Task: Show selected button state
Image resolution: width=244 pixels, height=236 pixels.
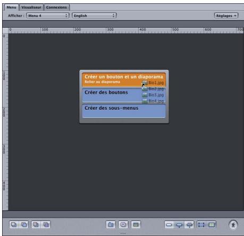Action: click(x=179, y=225)
